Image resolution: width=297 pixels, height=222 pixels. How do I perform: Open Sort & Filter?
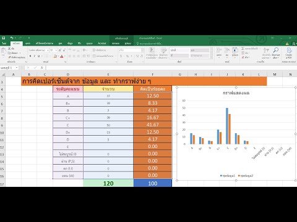tap(267, 53)
